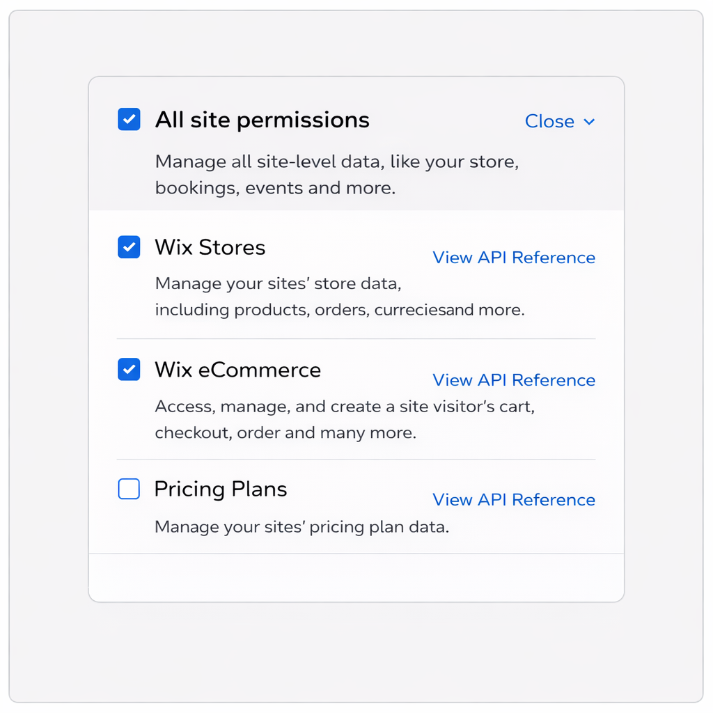Viewport: 713px width, 713px height.
Task: Enable the Pricing Plans checkbox
Action: (x=129, y=489)
